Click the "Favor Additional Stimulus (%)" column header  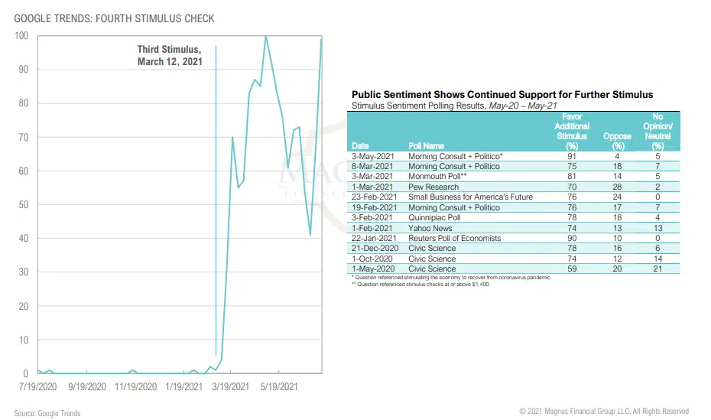coord(572,130)
